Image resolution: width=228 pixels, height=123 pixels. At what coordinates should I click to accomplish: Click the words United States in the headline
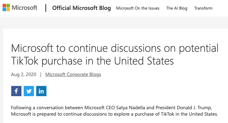coord(144,61)
